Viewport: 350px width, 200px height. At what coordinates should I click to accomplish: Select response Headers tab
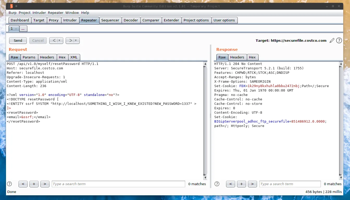(237, 57)
